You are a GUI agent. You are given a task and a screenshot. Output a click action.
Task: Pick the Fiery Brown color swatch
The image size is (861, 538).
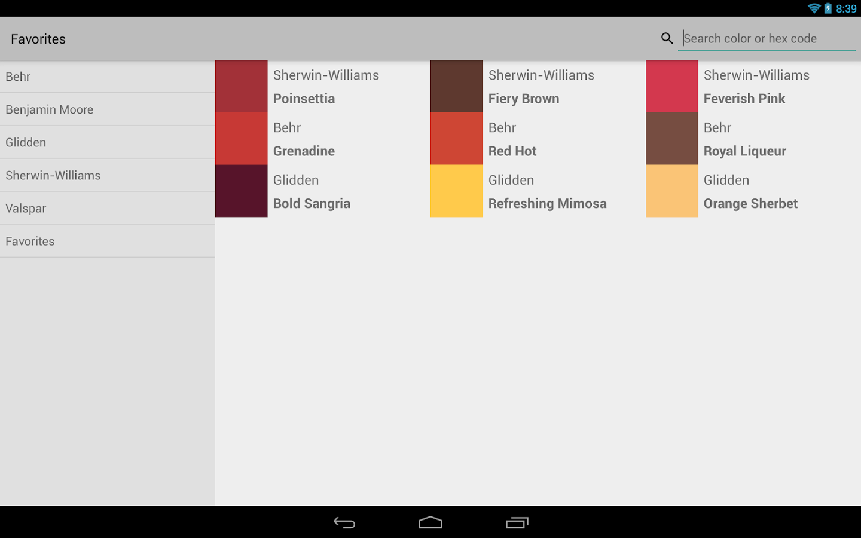457,86
